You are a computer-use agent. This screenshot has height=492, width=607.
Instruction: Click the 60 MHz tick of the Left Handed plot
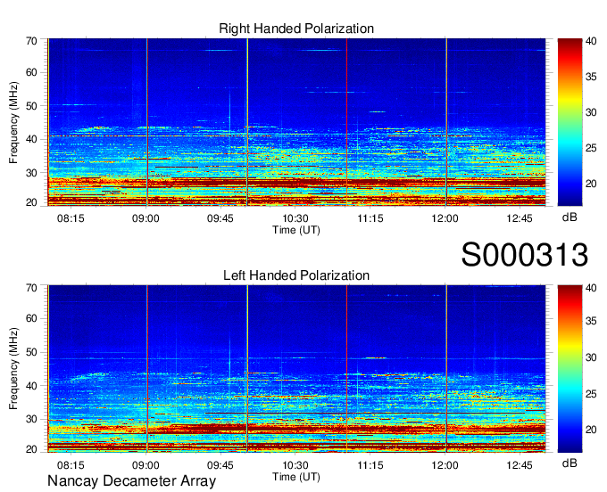(31, 318)
